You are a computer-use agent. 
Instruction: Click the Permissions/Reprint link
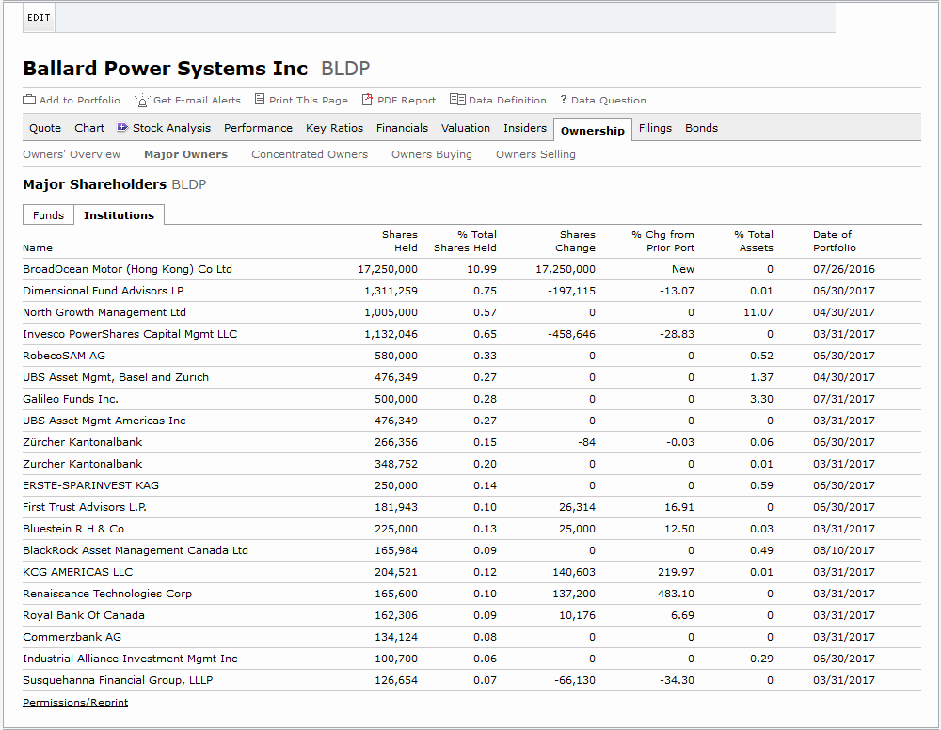74,702
